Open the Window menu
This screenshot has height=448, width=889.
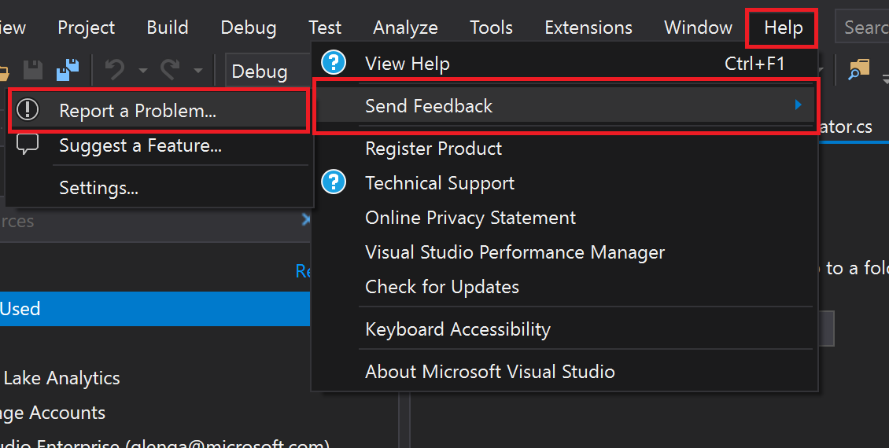tap(698, 28)
